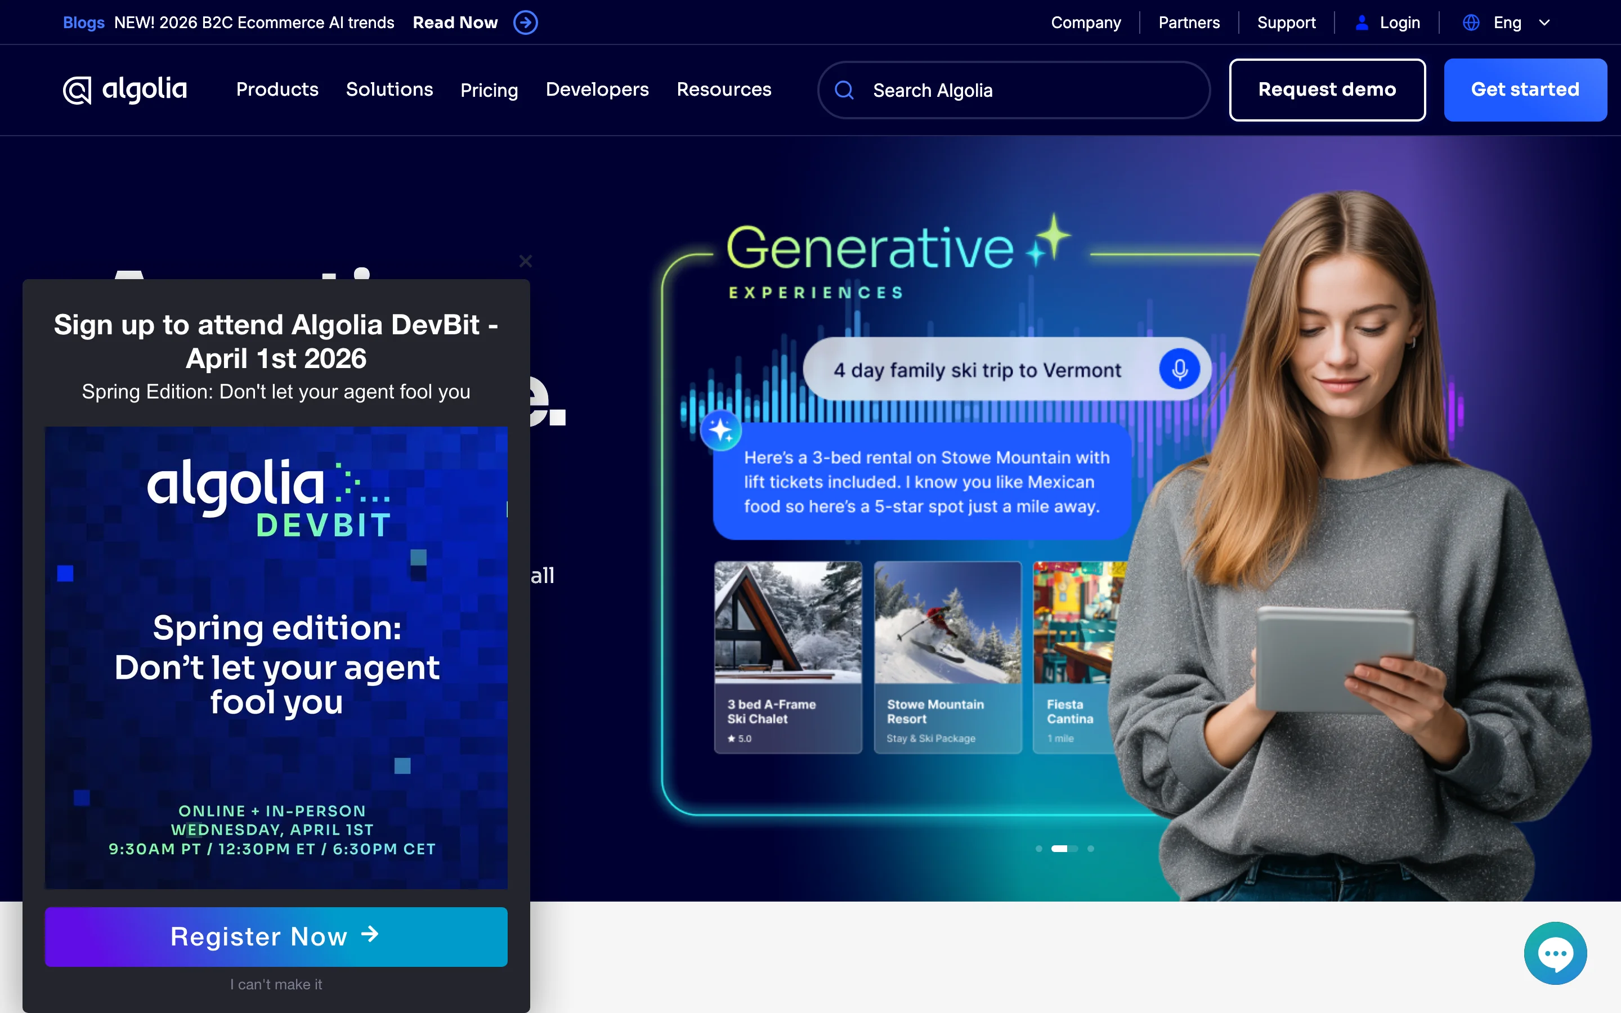
Task: Click inside the Search Algolia field
Action: (971, 90)
